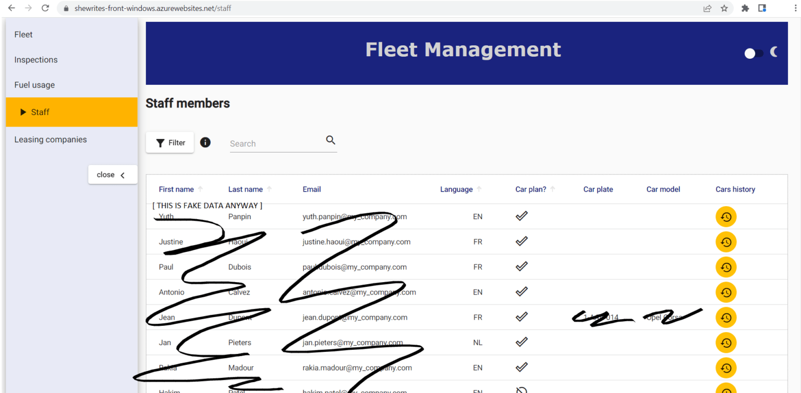Click the search magnifier icon

(331, 140)
